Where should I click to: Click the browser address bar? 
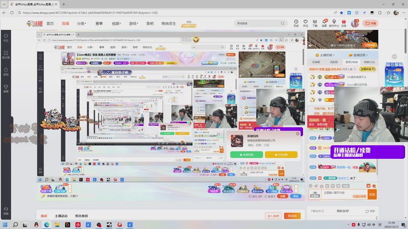tap(175, 12)
